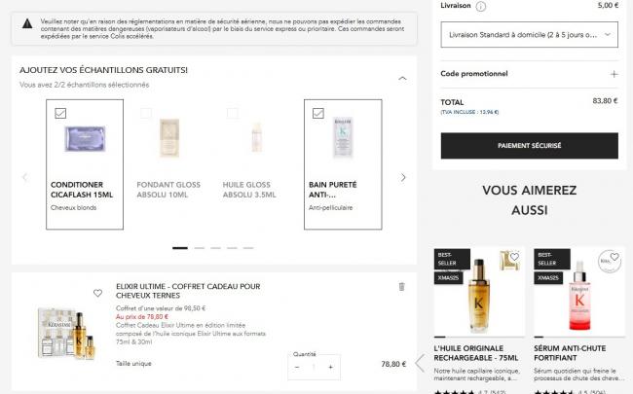Screen dimensions: 633x394
Task: Increase quantity with the plus button
Action: 331,367
